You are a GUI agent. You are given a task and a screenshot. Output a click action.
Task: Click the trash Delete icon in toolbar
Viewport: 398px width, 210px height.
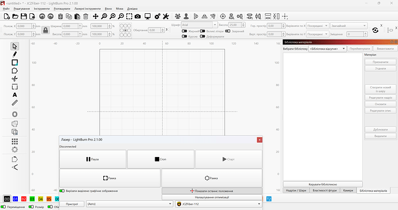86,17
